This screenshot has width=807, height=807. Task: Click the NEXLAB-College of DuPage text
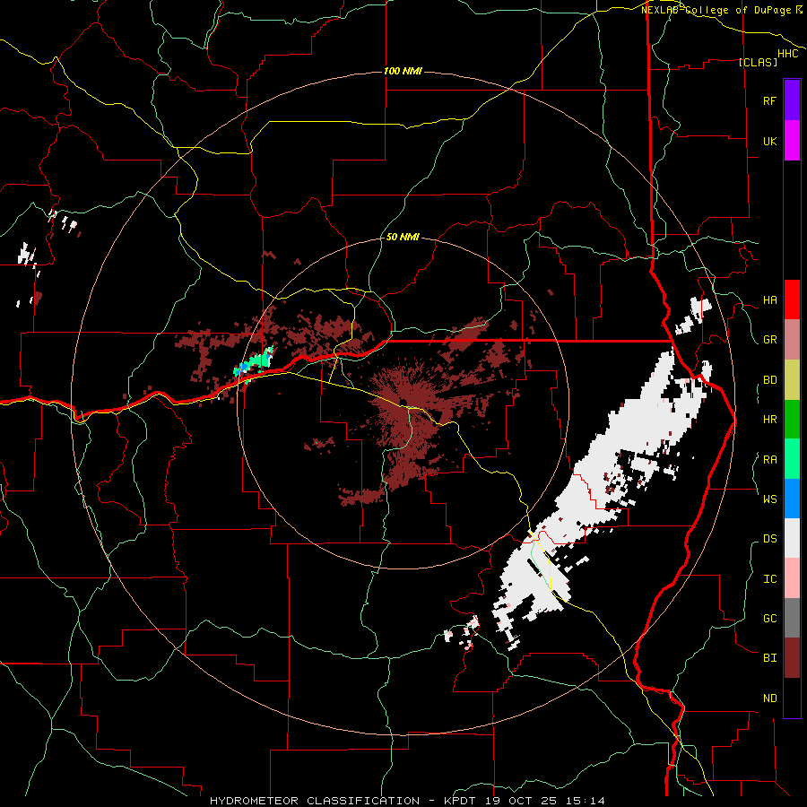point(717,10)
